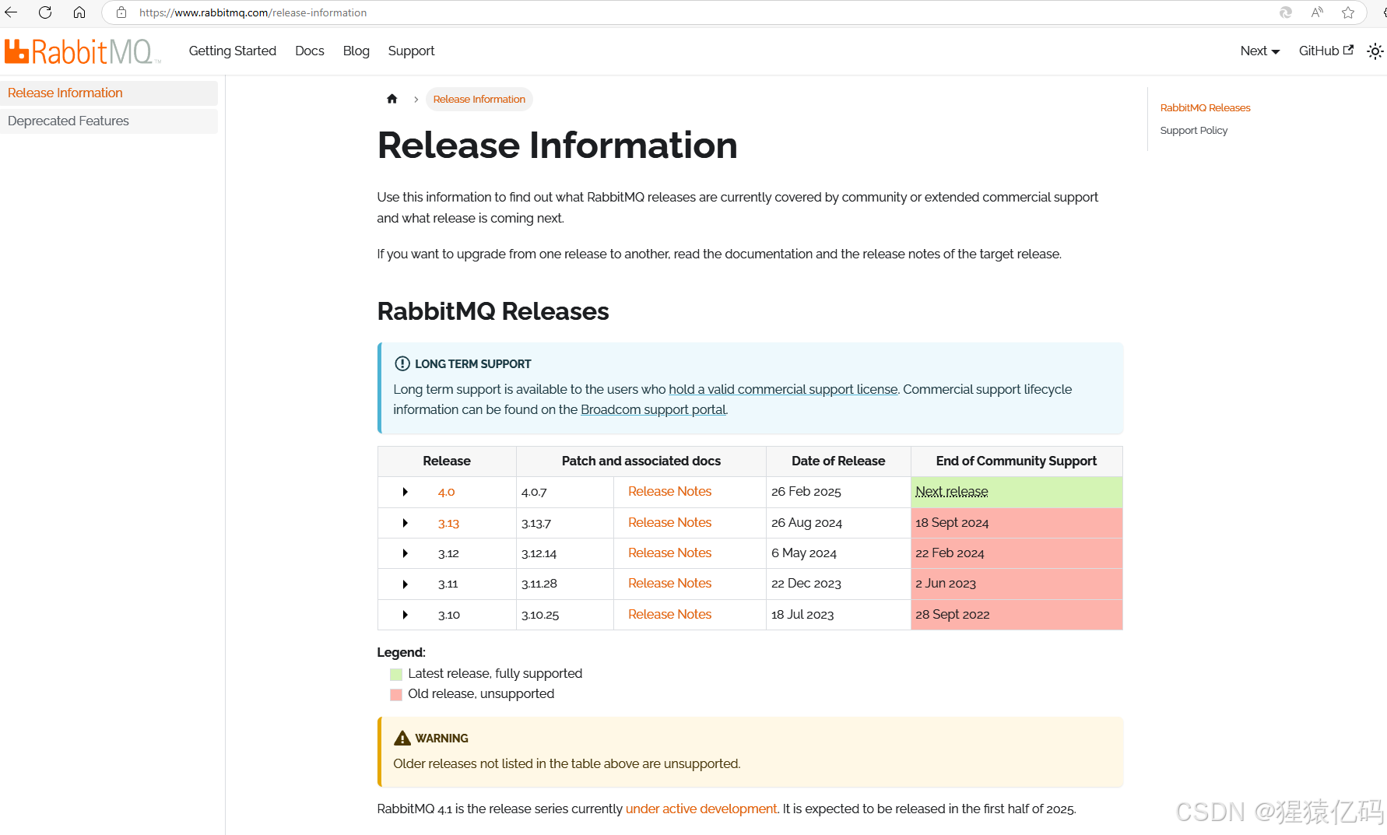Select Deprecated Features in the sidebar

click(68, 121)
